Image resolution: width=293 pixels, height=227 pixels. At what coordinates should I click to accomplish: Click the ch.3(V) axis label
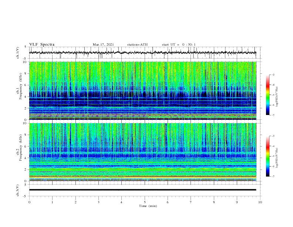click(18, 190)
